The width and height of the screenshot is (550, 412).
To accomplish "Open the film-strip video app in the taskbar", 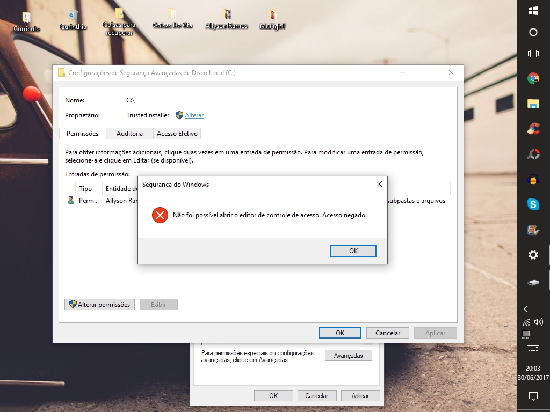I will click(x=533, y=230).
